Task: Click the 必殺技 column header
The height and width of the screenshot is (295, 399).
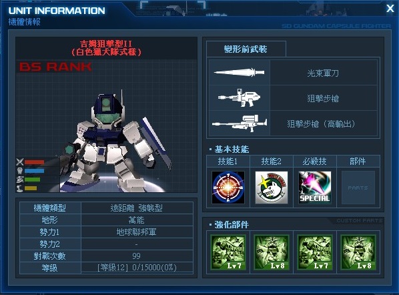Action: pos(315,162)
